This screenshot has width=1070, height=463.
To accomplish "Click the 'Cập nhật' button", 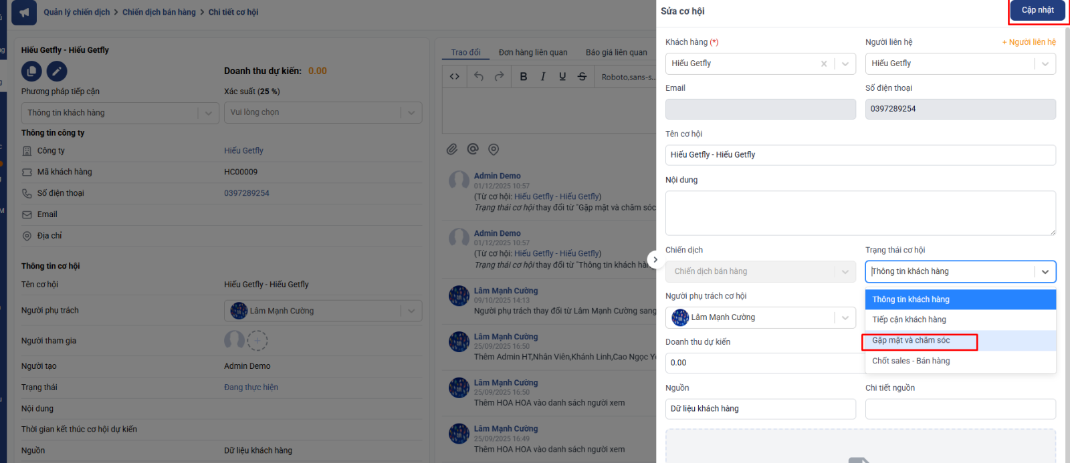I will [1037, 10].
